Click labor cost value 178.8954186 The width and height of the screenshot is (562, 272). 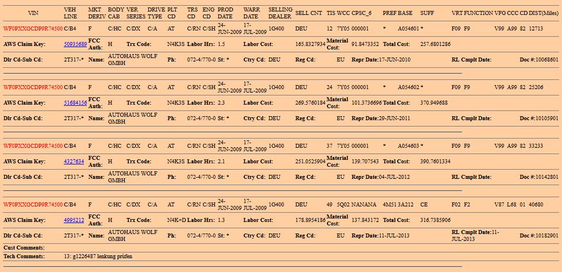pos(310,220)
